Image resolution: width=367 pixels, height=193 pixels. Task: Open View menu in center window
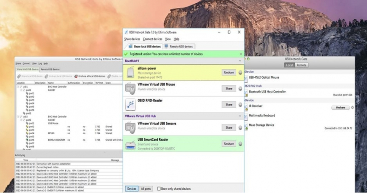168,39
